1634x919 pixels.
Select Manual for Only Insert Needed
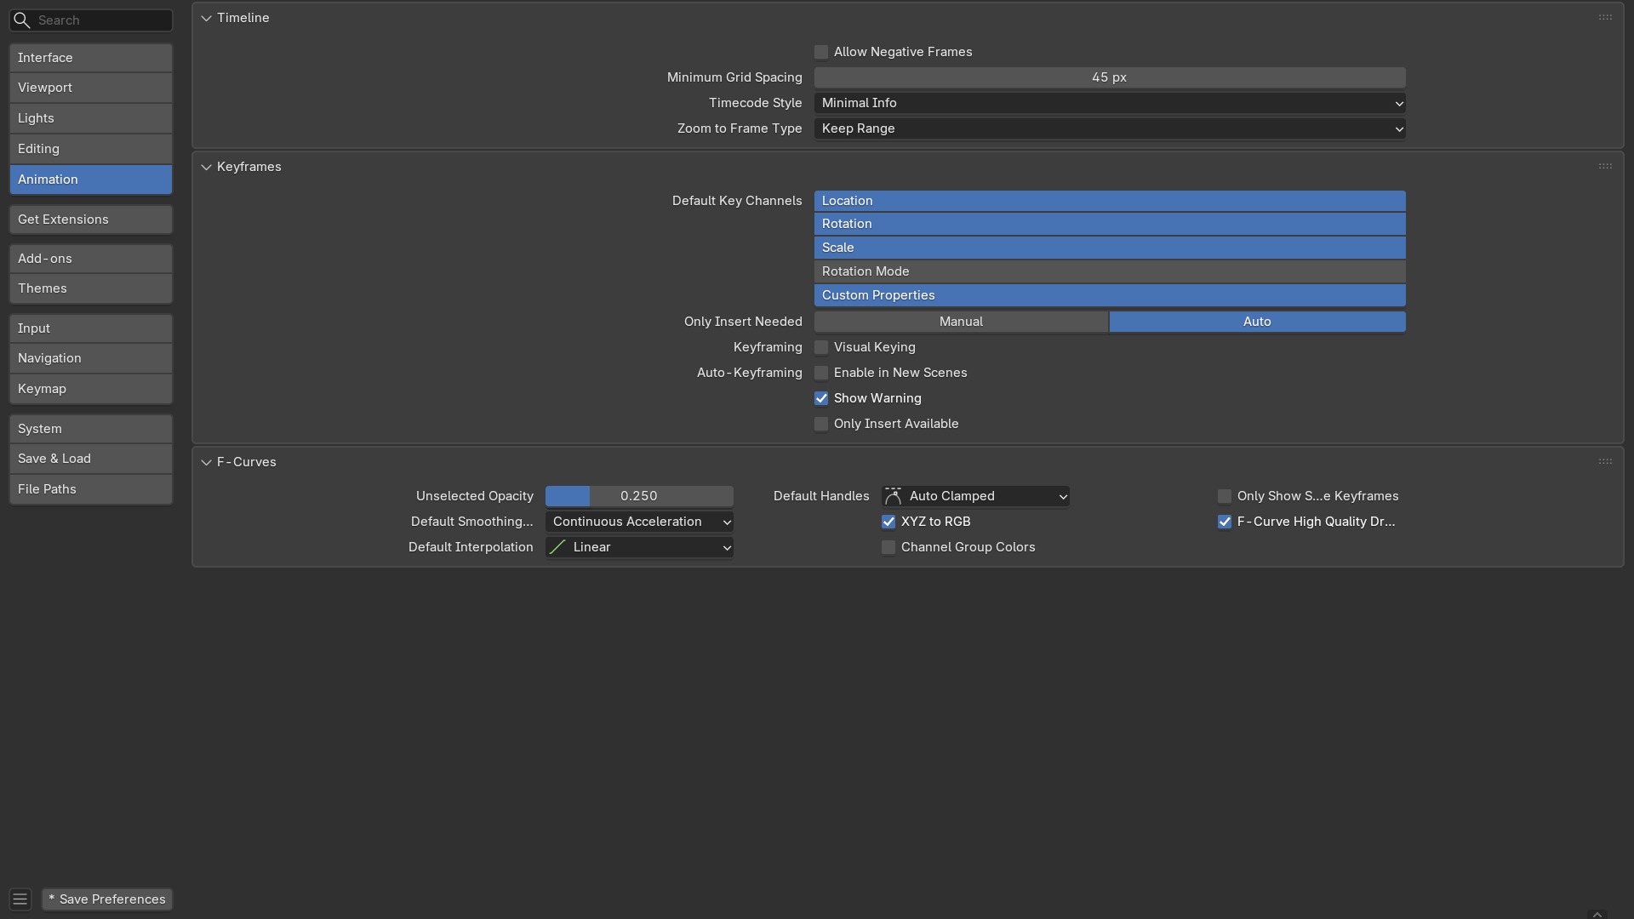tap(961, 322)
